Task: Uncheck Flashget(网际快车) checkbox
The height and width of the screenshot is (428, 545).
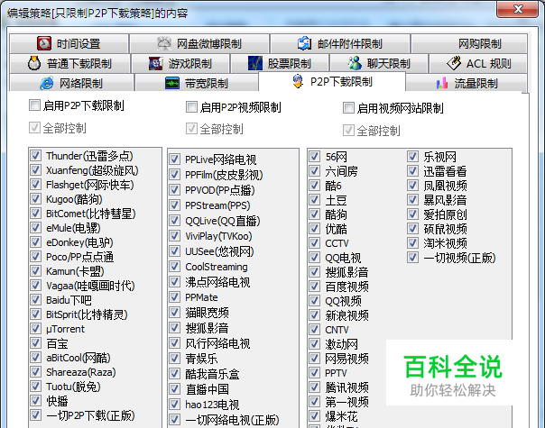Action: point(35,184)
